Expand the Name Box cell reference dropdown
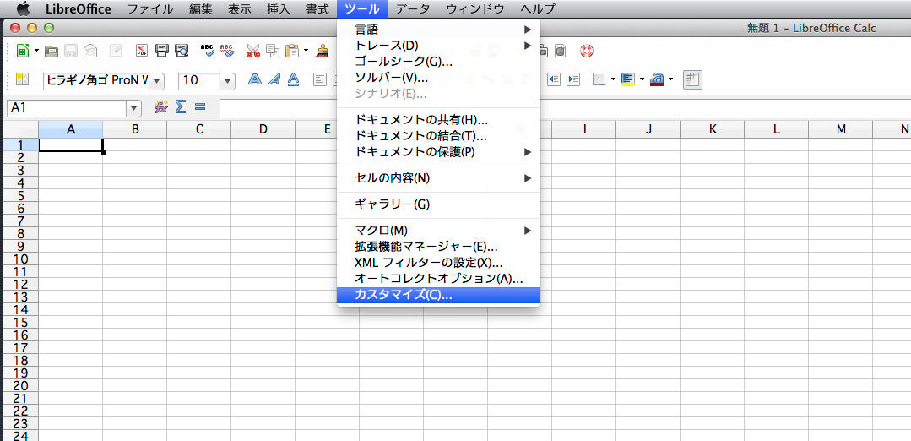911x441 pixels. (133, 108)
